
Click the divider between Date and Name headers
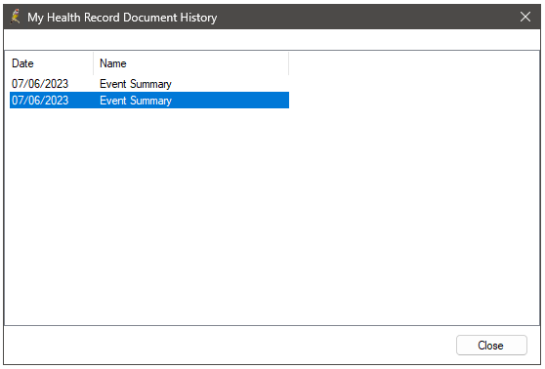coord(94,63)
